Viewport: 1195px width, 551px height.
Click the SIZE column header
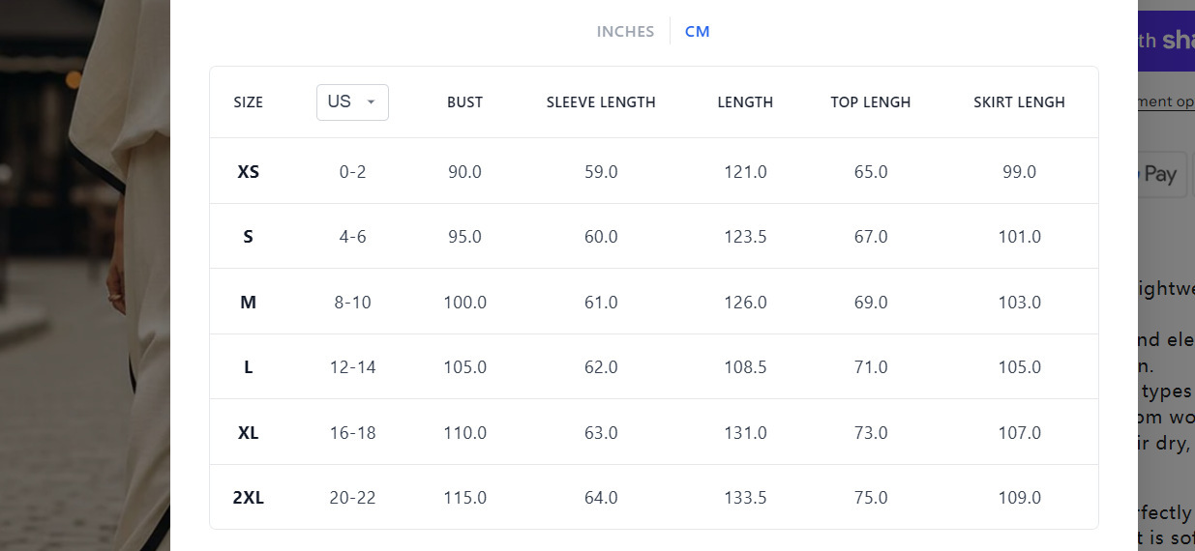249,102
